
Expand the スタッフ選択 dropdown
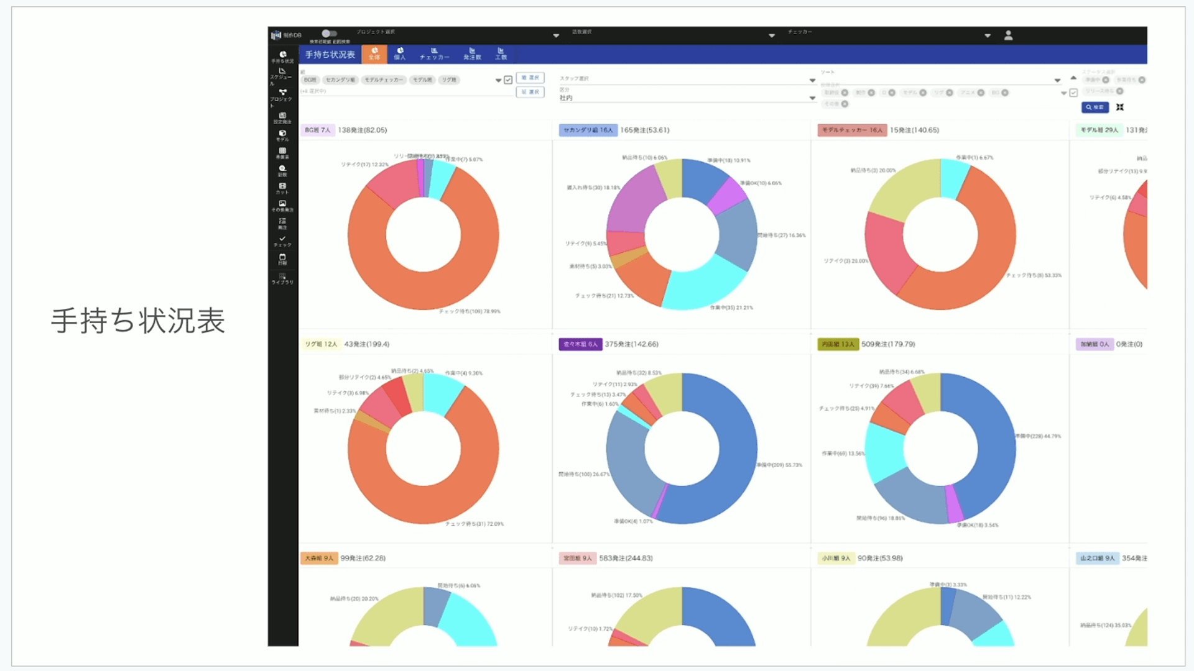click(812, 80)
